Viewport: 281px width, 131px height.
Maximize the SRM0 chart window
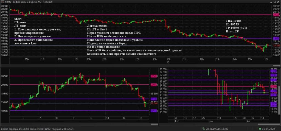pos(275,2)
